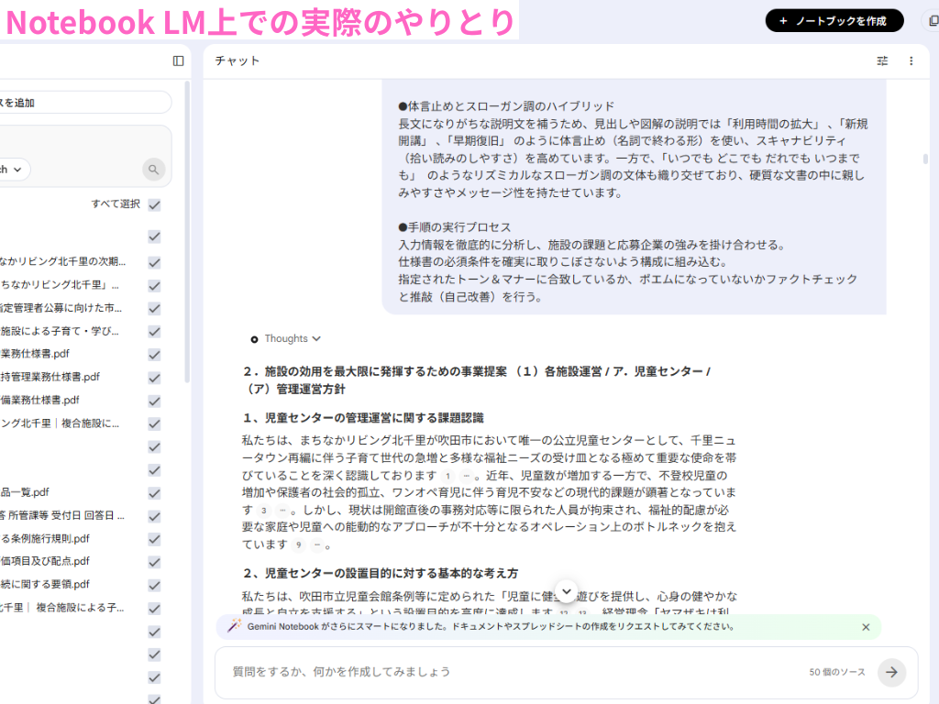Screen dimensions: 939x704
Task: Dismiss the Gemini Notebook announcement banner
Action: tap(866, 627)
